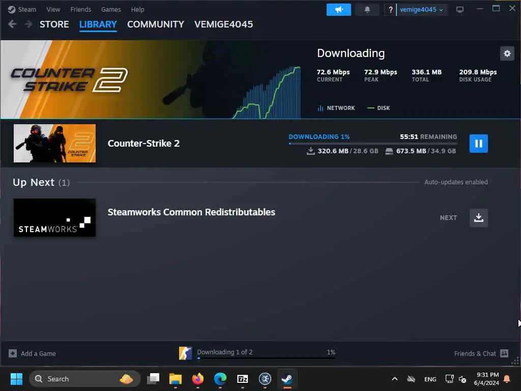
Task: Click the Counter-Strike 2 download progress bar
Action: tap(373, 144)
